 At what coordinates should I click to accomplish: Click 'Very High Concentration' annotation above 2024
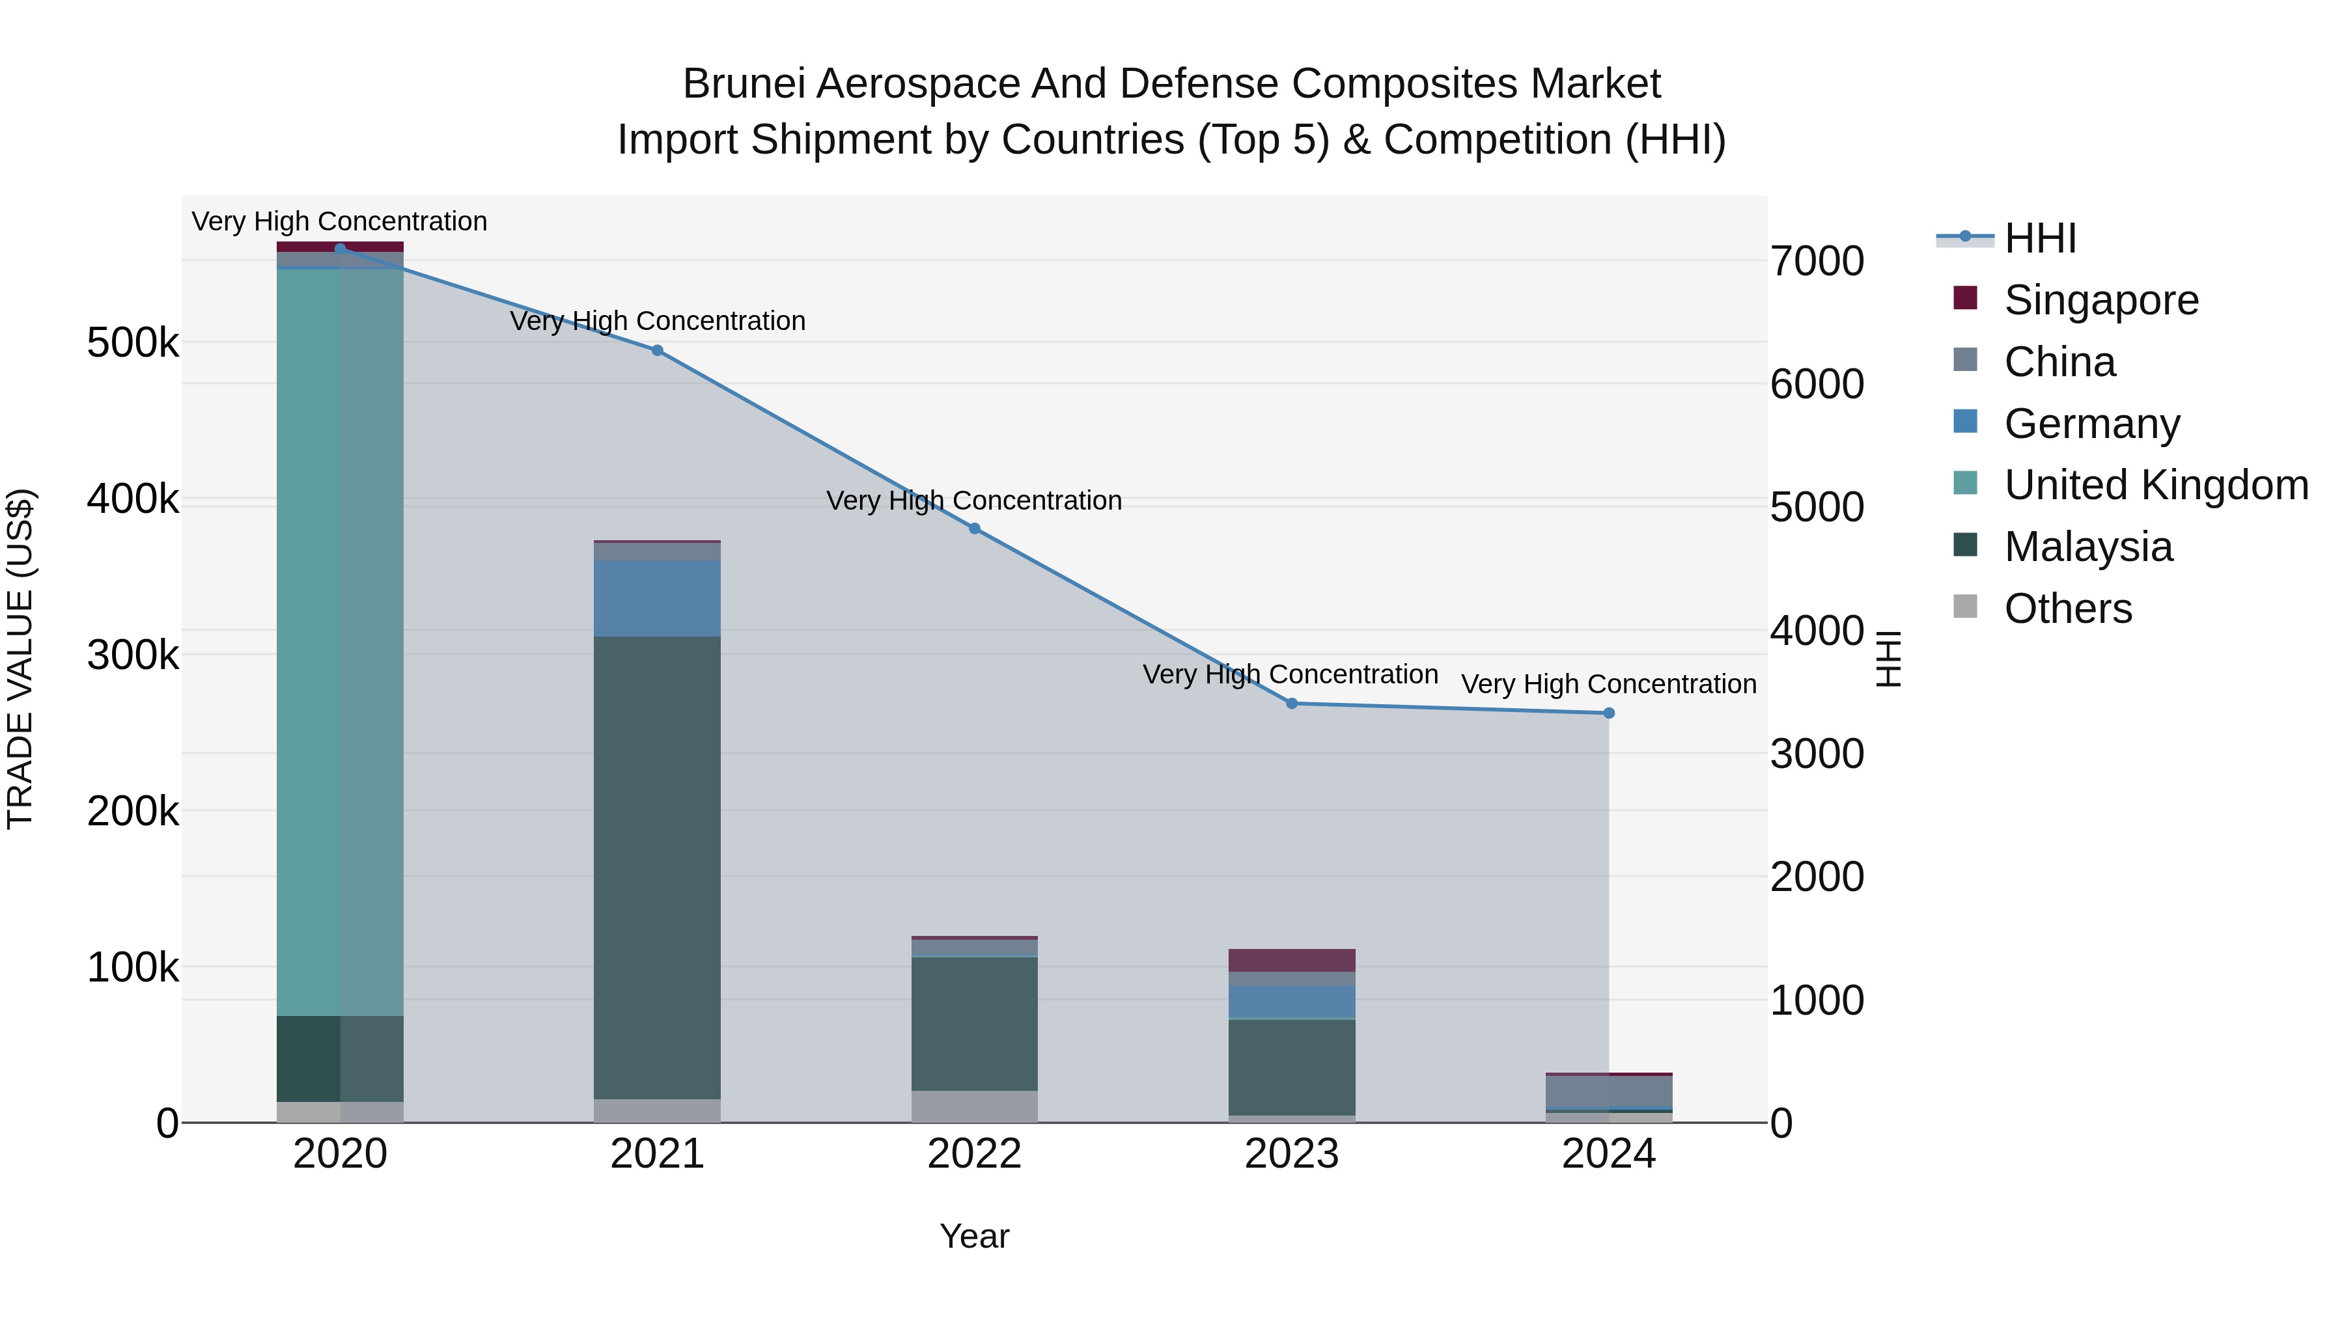pos(1609,684)
